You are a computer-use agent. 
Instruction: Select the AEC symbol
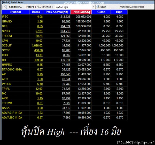tap(5, 79)
